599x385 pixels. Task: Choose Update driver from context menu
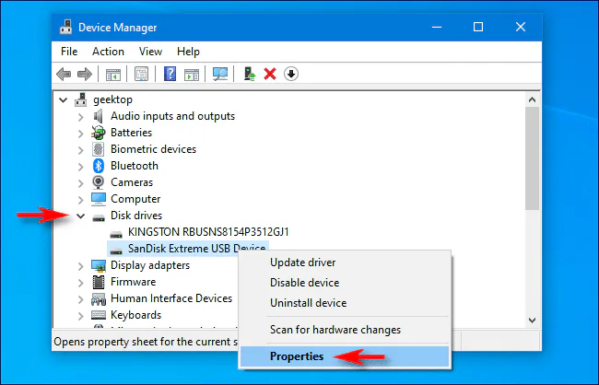(345, 262)
